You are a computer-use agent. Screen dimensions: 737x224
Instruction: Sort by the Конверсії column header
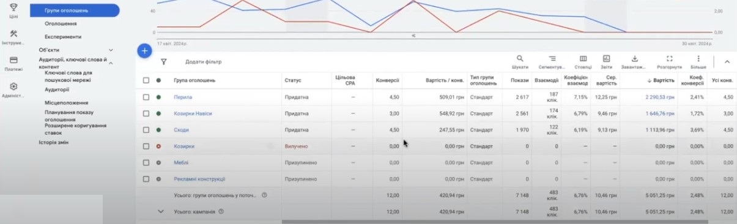pos(388,80)
